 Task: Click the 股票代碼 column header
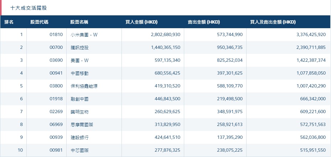[40, 22]
